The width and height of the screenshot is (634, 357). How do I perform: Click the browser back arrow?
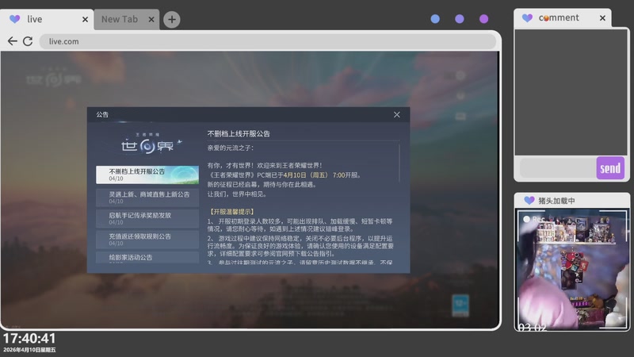12,41
